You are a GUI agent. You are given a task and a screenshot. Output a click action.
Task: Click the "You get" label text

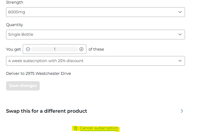13,49
